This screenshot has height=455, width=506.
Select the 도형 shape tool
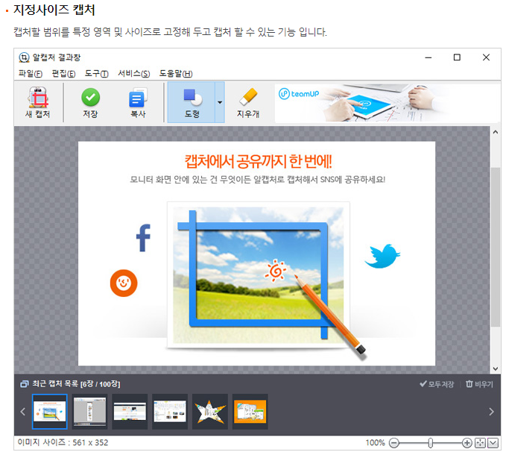point(192,102)
